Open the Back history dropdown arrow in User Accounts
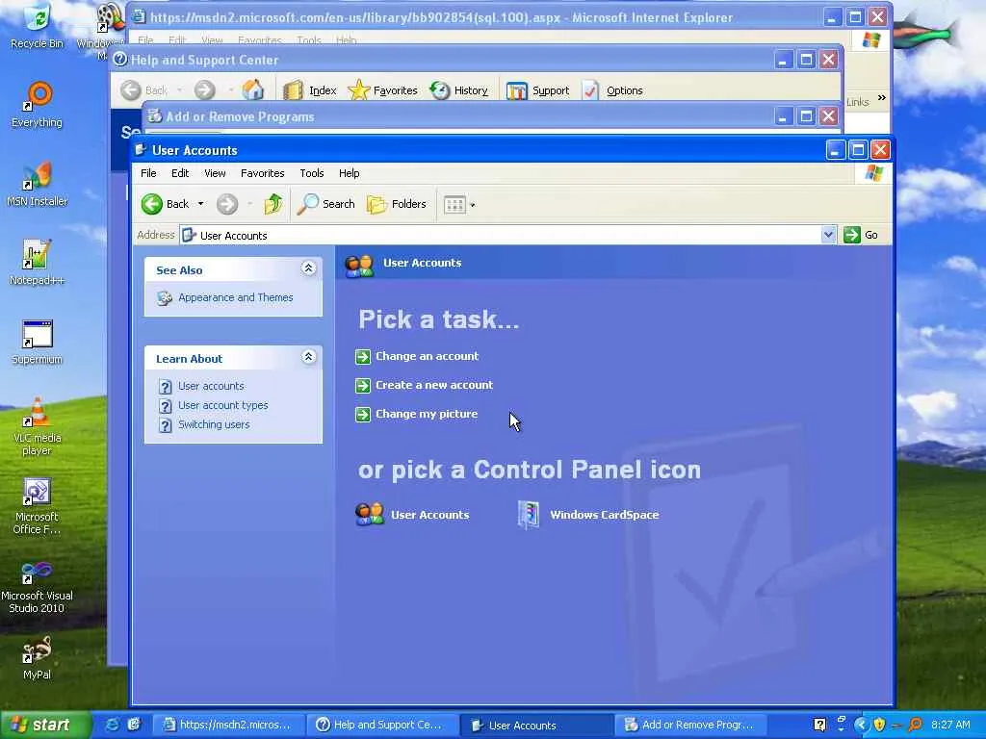 [x=200, y=204]
